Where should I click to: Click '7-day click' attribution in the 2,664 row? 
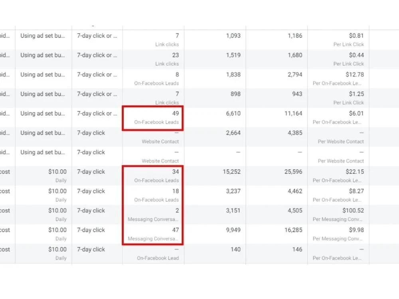click(x=91, y=133)
